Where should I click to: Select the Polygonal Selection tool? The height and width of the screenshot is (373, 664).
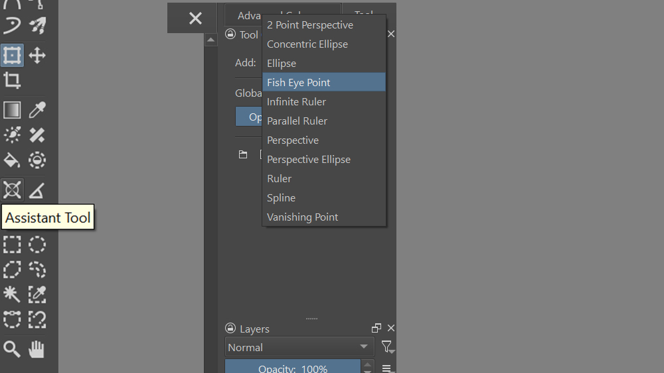[12, 270]
